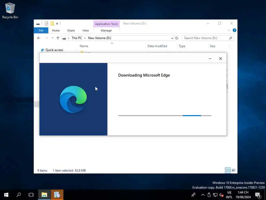266x200 pixels.
Task: Go up one folder level
Action: pos(58,38)
